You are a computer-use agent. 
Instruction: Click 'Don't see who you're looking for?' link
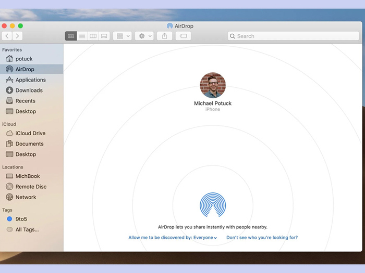click(x=262, y=238)
